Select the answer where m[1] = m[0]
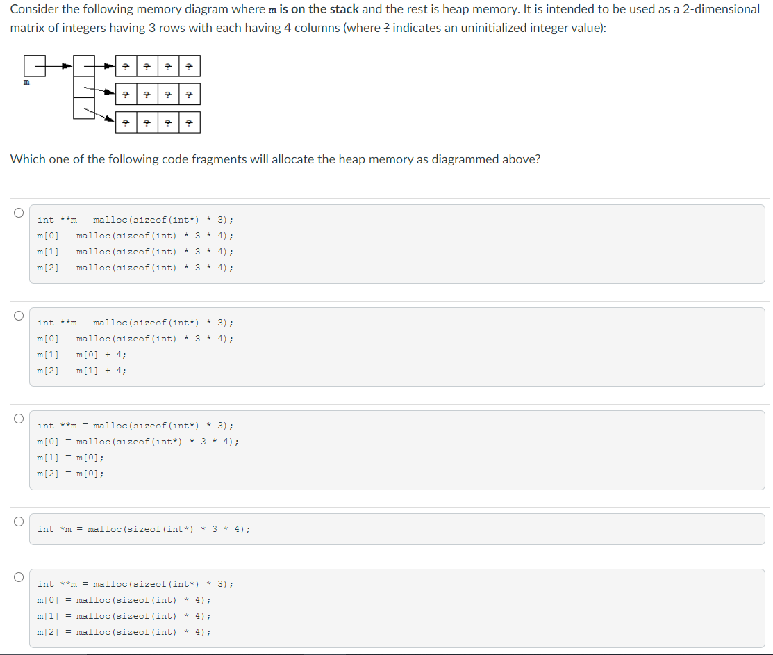The image size is (773, 655). click(x=19, y=418)
